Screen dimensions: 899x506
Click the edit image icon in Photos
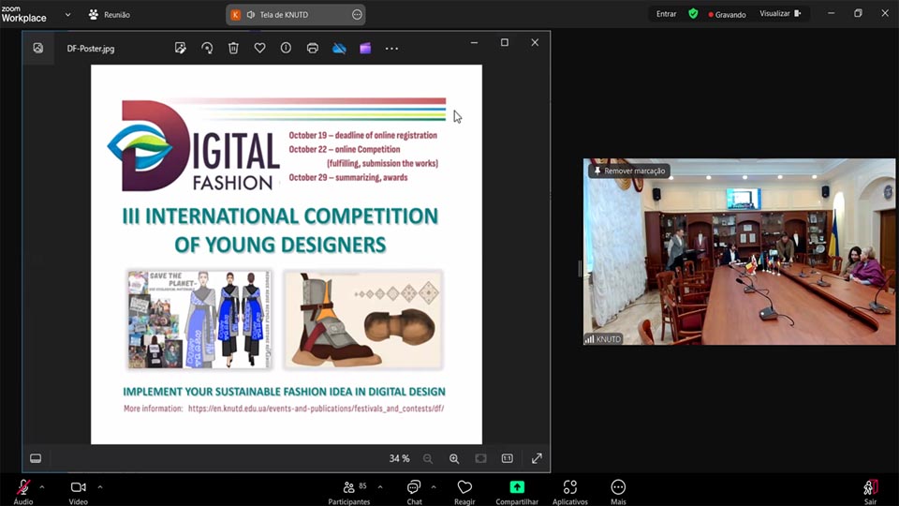click(181, 48)
